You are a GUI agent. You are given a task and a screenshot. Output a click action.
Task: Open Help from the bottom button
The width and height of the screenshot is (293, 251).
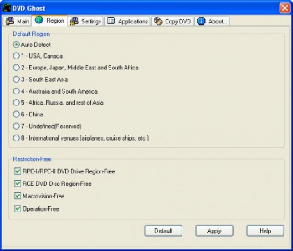point(265,231)
